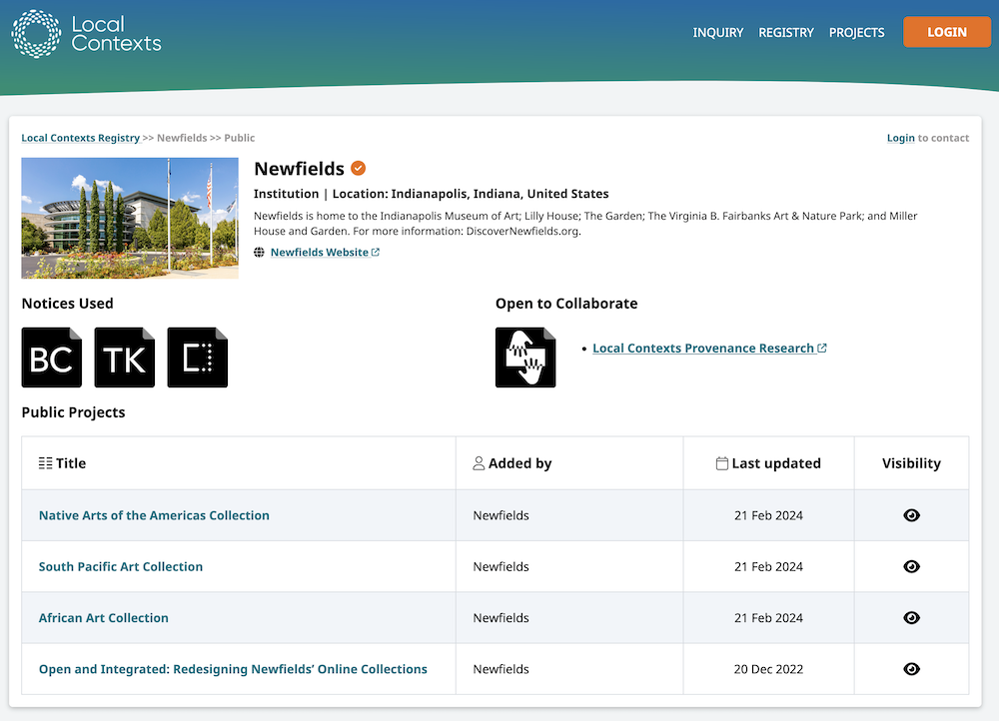Toggle visibility eye for Open and Integrated project

pyautogui.click(x=911, y=669)
